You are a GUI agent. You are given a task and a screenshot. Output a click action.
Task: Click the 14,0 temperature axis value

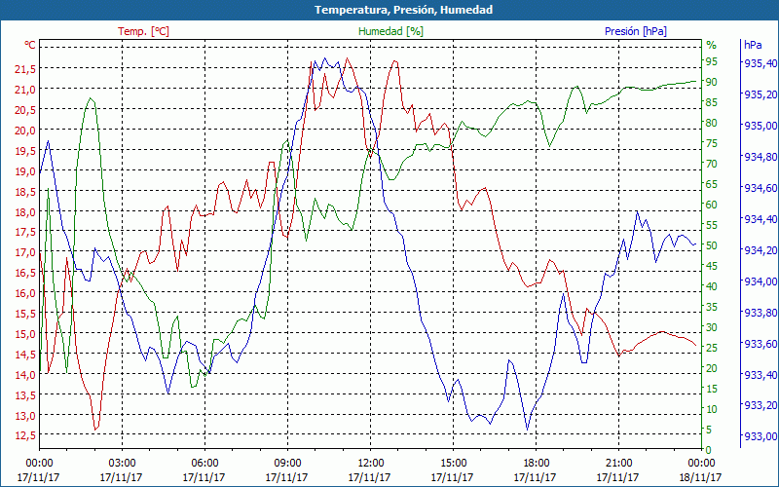pyautogui.click(x=25, y=374)
